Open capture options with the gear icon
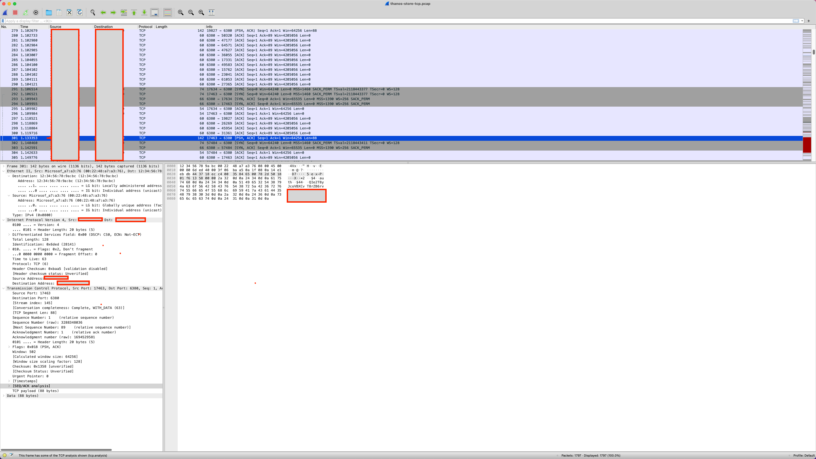Viewport: 816px width, 459px height. coord(36,12)
